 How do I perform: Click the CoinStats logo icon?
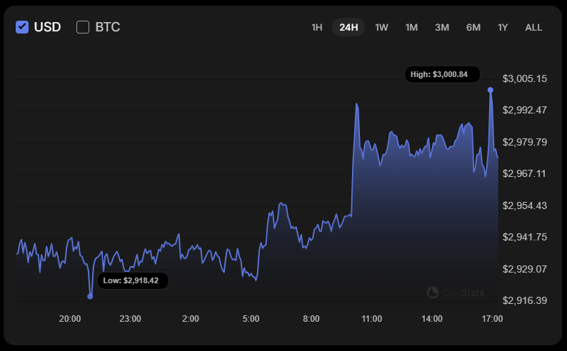(x=433, y=292)
